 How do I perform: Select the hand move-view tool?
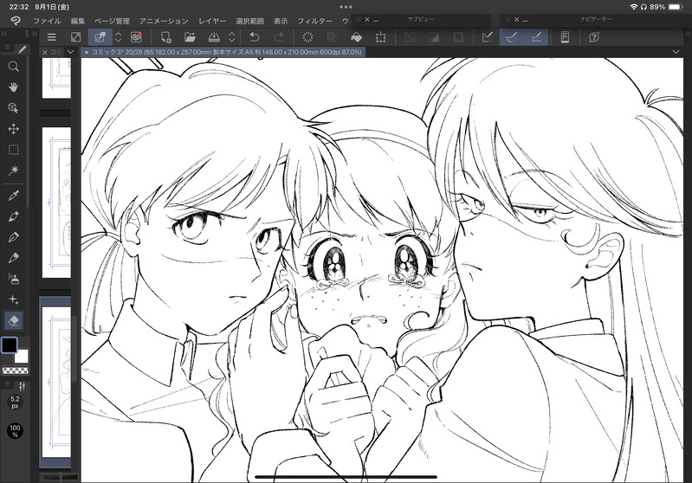(x=13, y=87)
